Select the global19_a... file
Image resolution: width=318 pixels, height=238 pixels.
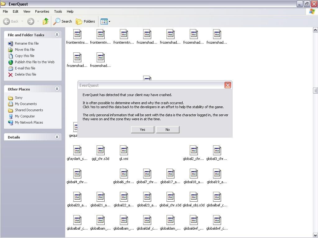[x=217, y=176]
